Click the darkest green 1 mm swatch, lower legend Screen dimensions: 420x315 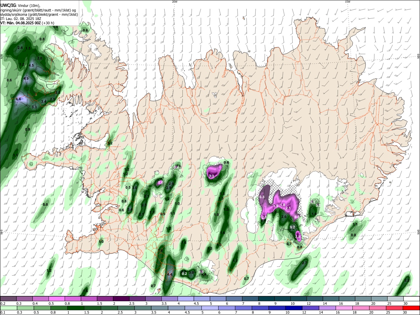[x=75, y=308]
